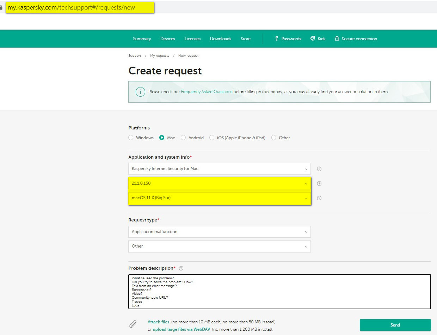Click the paperclip attachment icon
The width and height of the screenshot is (437, 335).
pyautogui.click(x=133, y=324)
